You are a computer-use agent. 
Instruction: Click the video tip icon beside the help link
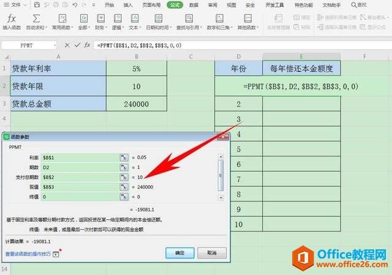pos(56,254)
